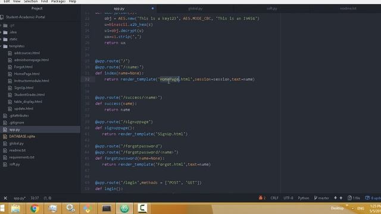The width and height of the screenshot is (381, 214).
Task: Click the modified dot on app.py tab
Action: coord(152,8)
